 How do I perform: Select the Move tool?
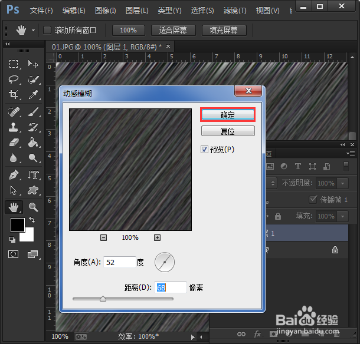33,64
